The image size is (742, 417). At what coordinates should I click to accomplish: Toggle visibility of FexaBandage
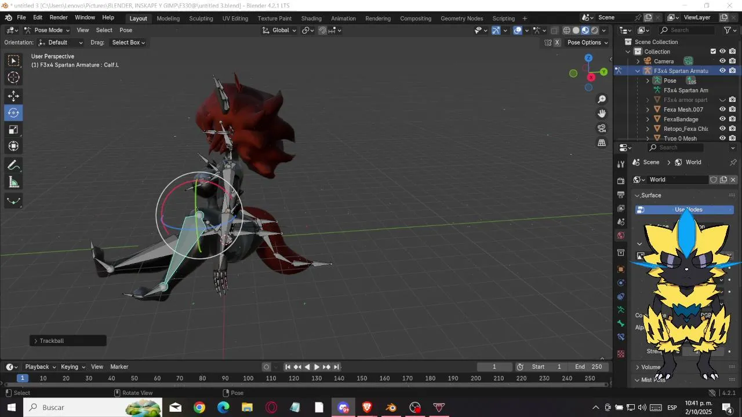click(x=722, y=119)
